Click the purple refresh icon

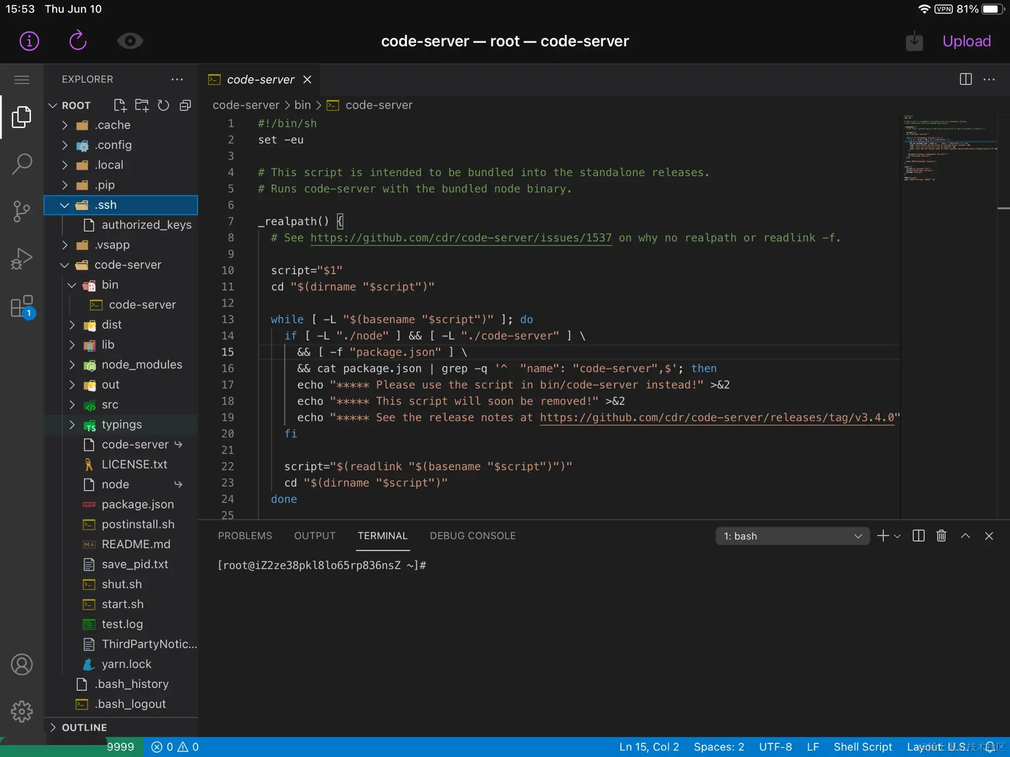[78, 41]
